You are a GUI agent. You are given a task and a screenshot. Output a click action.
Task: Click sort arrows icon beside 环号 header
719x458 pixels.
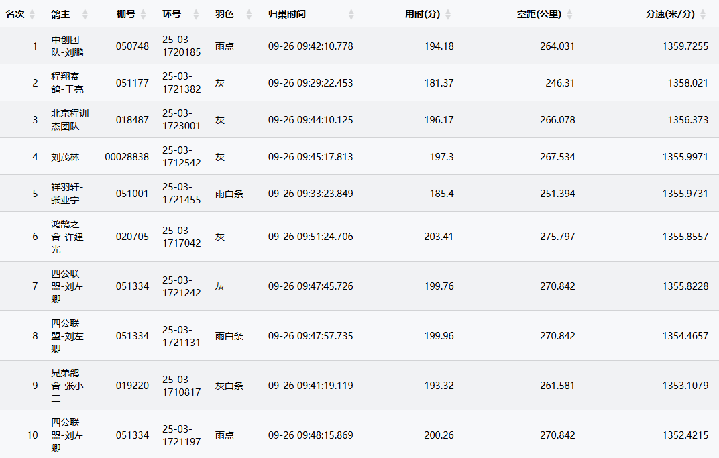pyautogui.click(x=196, y=14)
